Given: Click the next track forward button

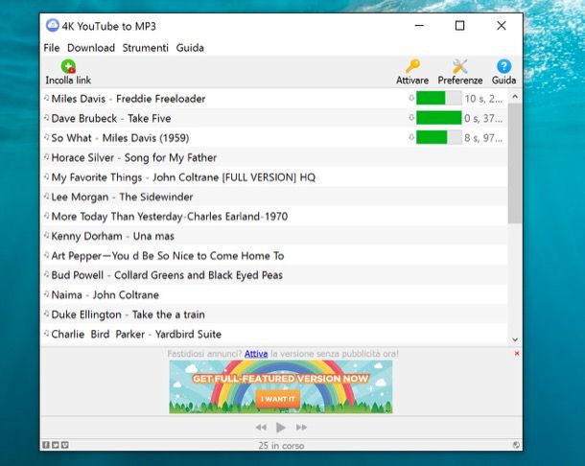Looking at the screenshot, I should pos(301,428).
